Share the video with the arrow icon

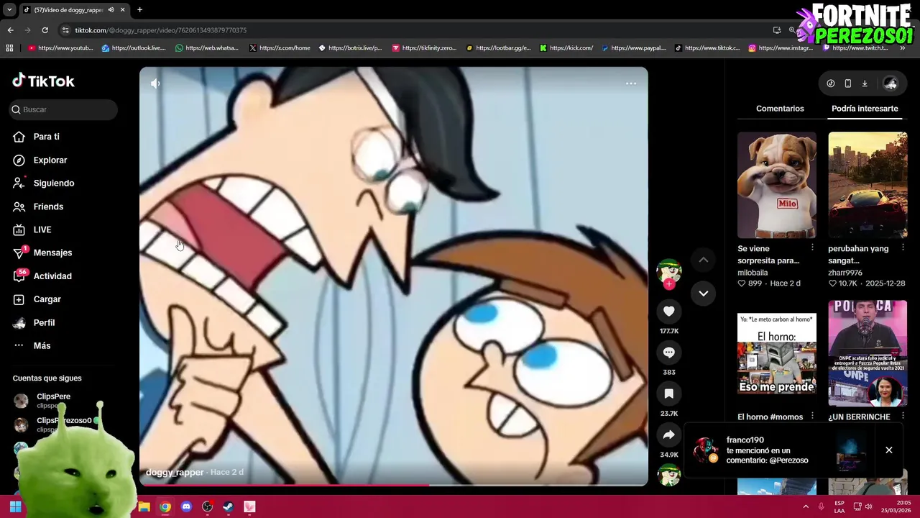coord(669,435)
